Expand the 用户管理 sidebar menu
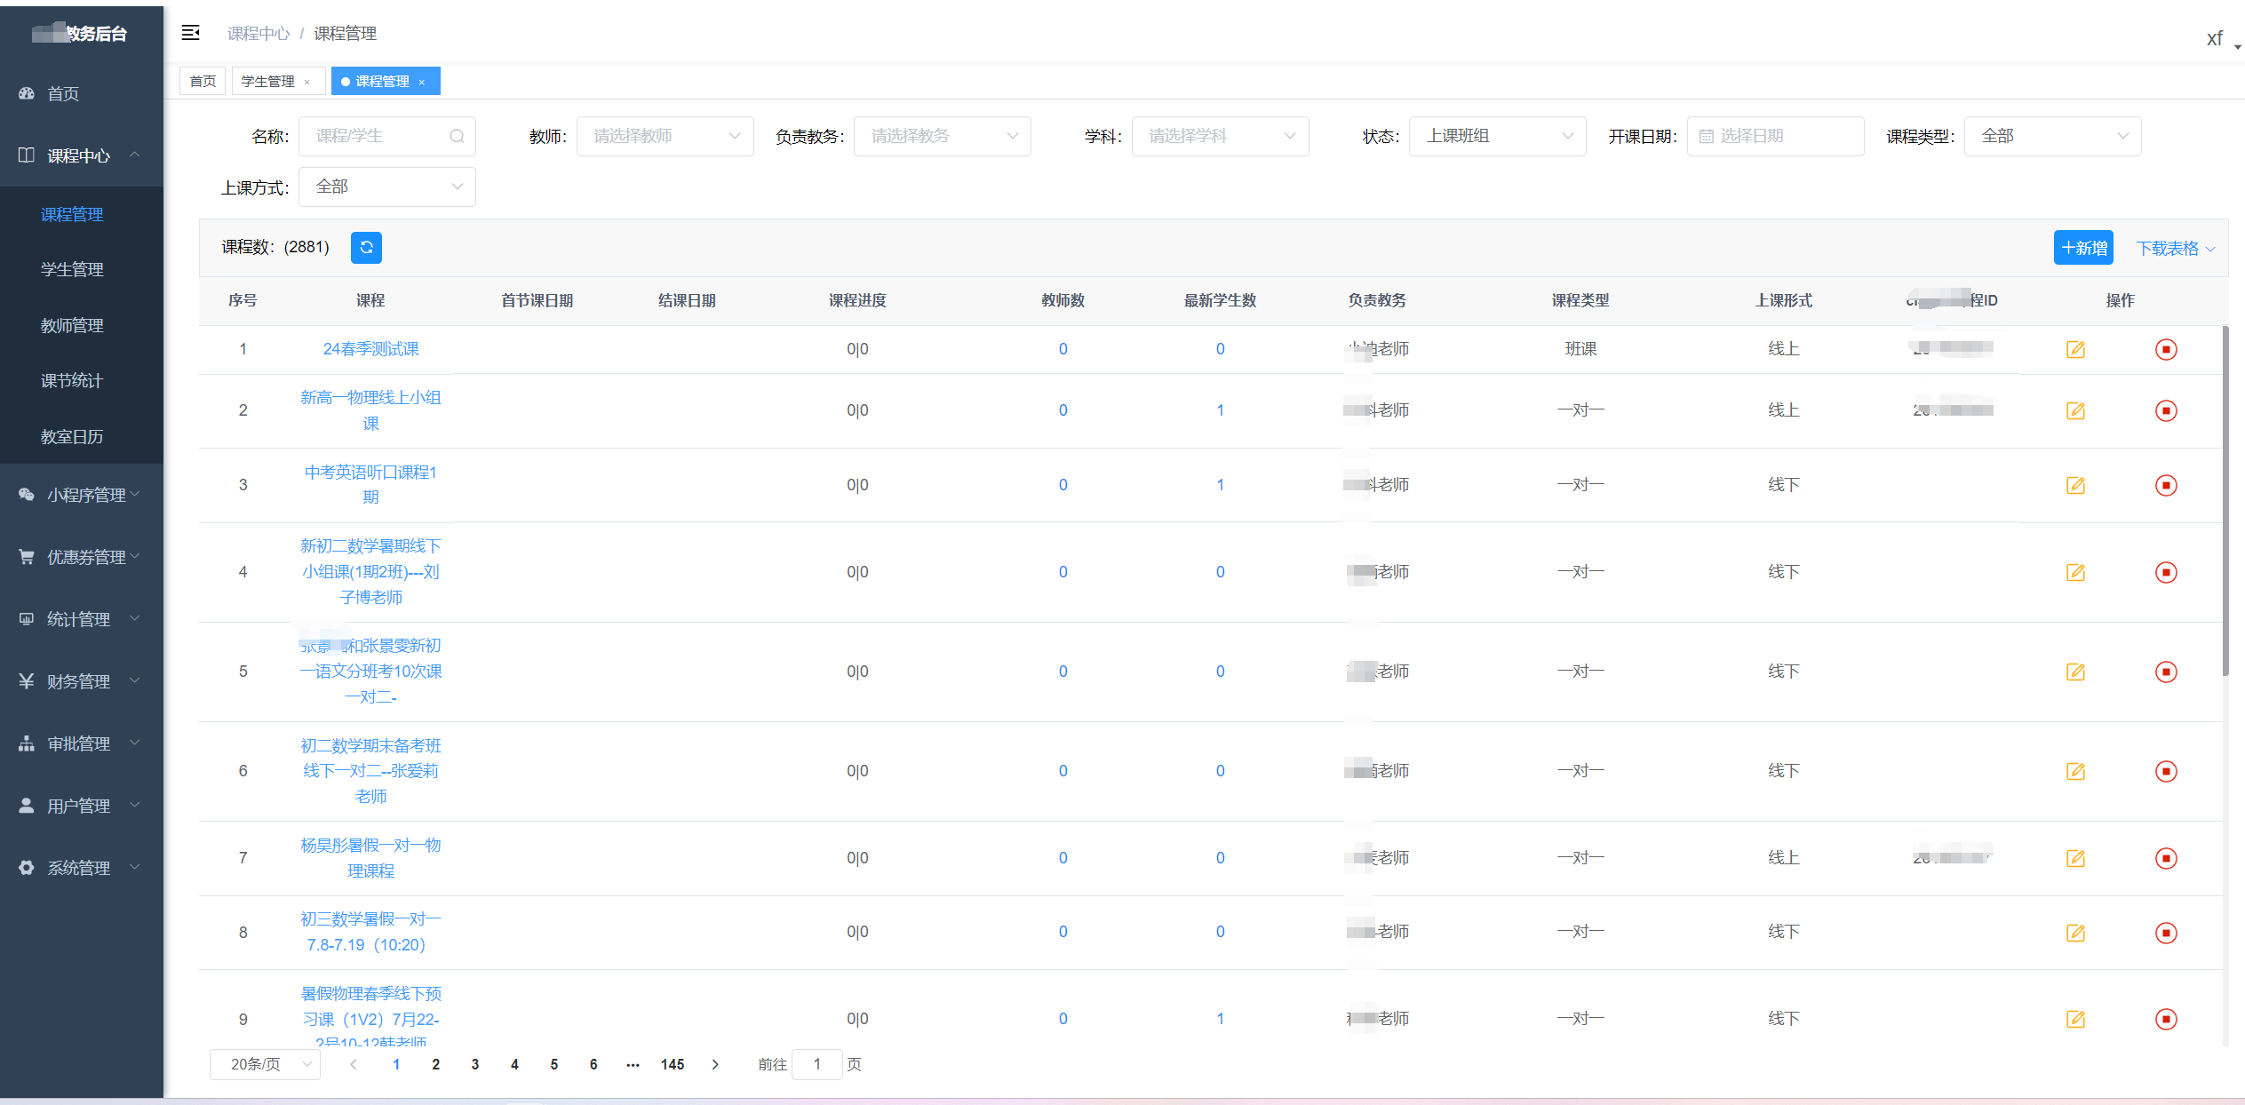Image resolution: width=2245 pixels, height=1105 pixels. tap(82, 806)
